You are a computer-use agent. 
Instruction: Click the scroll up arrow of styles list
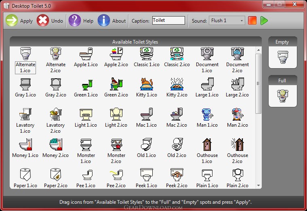pos(259,50)
